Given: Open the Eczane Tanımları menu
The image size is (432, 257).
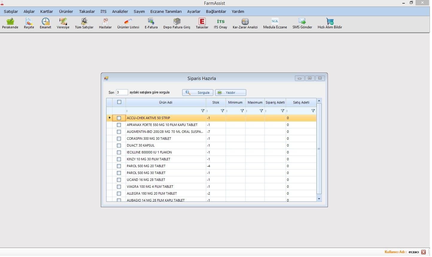Looking at the screenshot, I should [166, 11].
